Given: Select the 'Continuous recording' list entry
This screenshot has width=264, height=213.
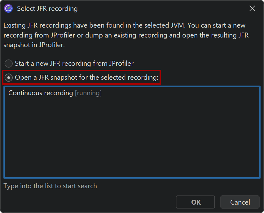Looking at the screenshot, I should click(41, 93).
